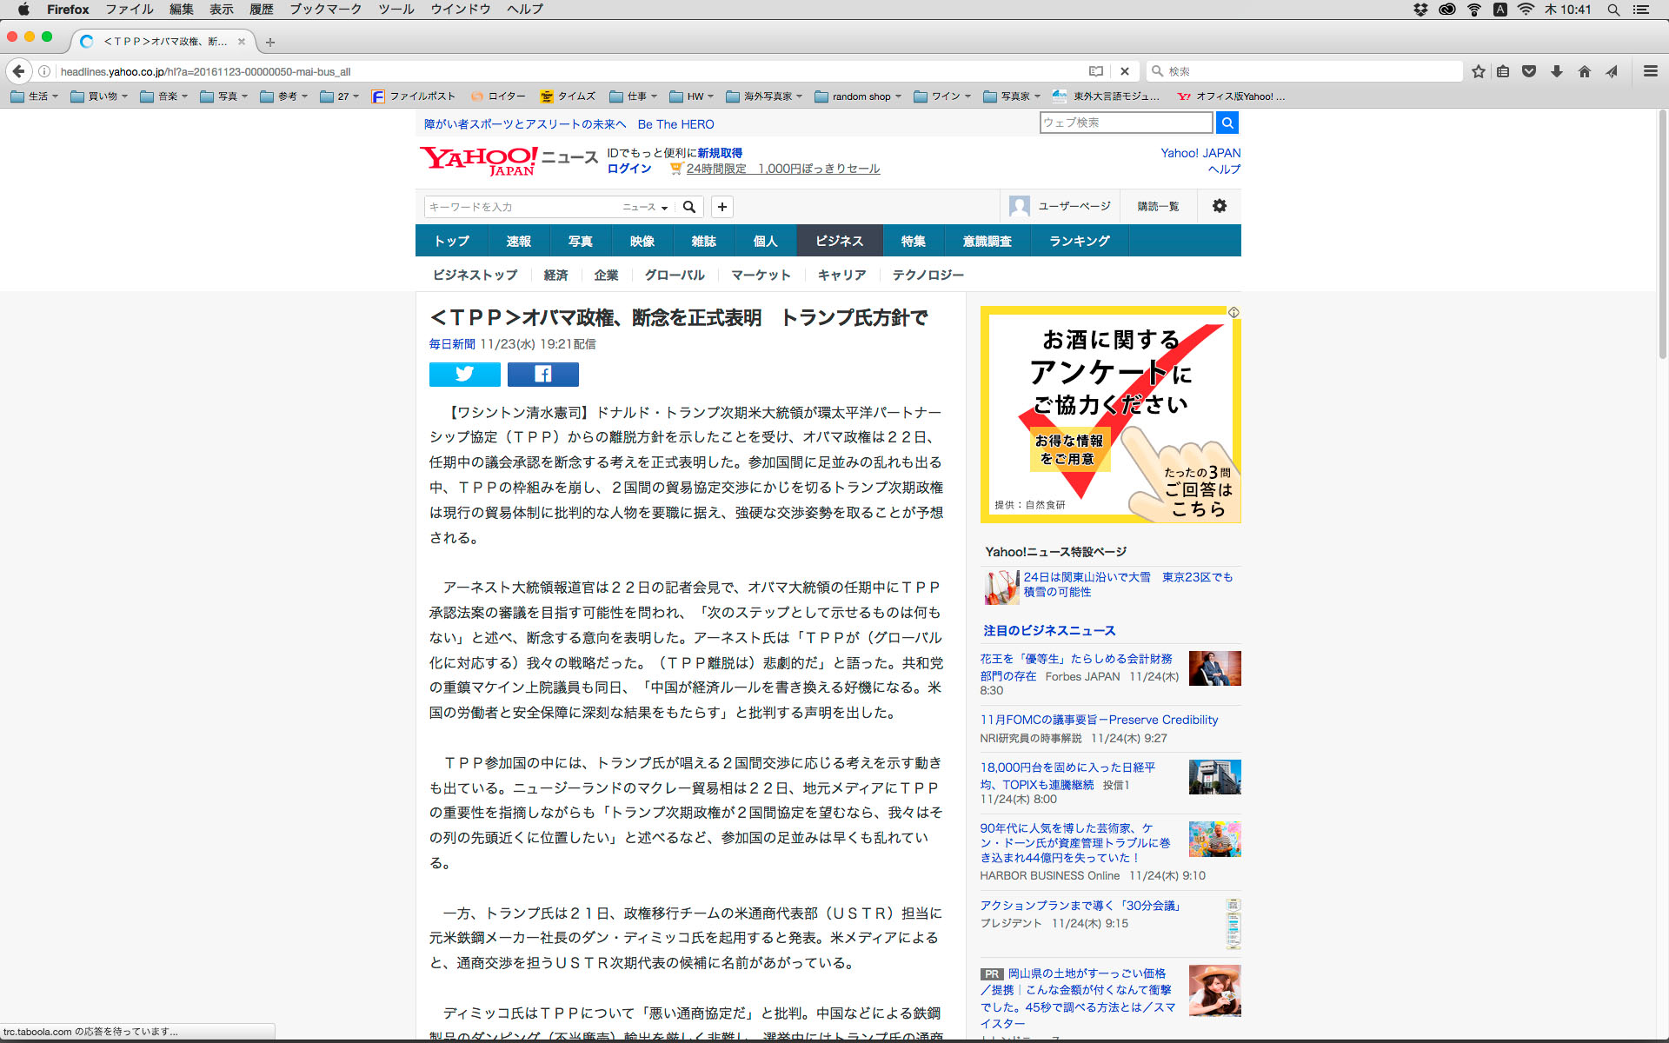
Task: Click the blue web search magnifier button
Action: [1227, 123]
